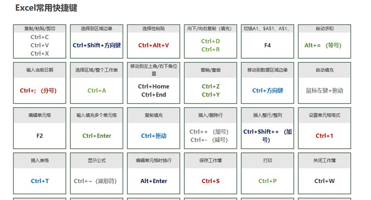
Task: Click the 'F4' shortcut text
Action: (x=268, y=45)
